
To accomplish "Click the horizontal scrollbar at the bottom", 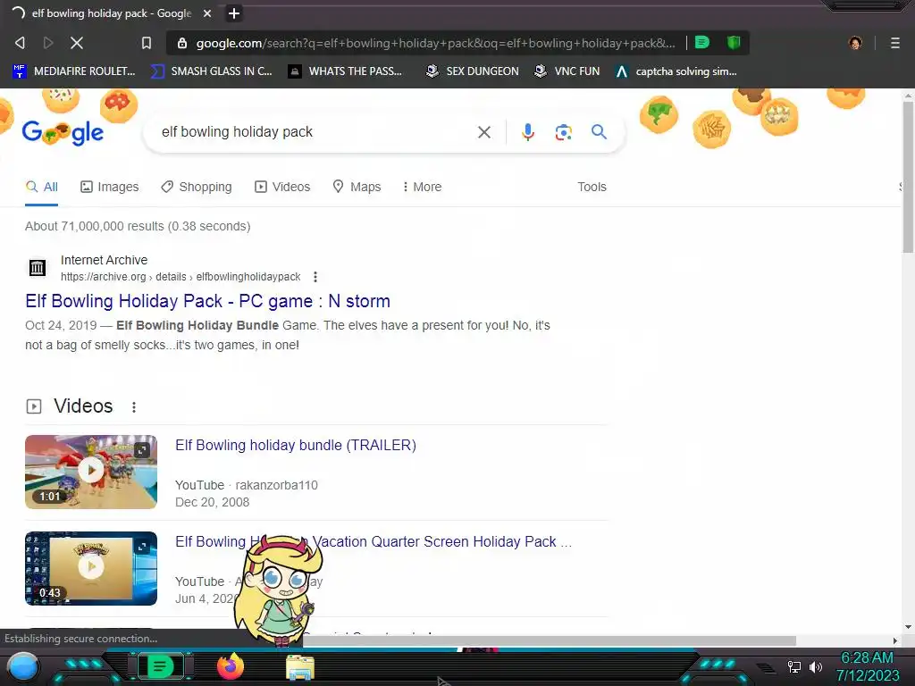I will click(x=550, y=640).
